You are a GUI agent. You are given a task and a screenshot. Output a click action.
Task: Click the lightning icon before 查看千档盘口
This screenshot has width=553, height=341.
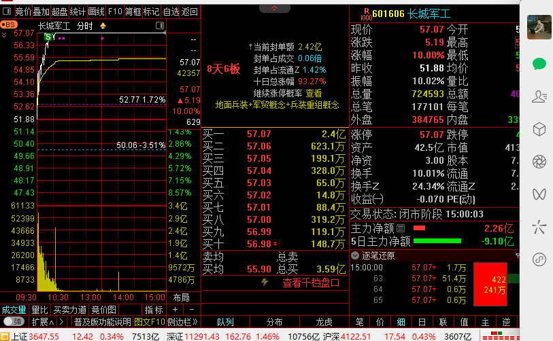[265, 282]
